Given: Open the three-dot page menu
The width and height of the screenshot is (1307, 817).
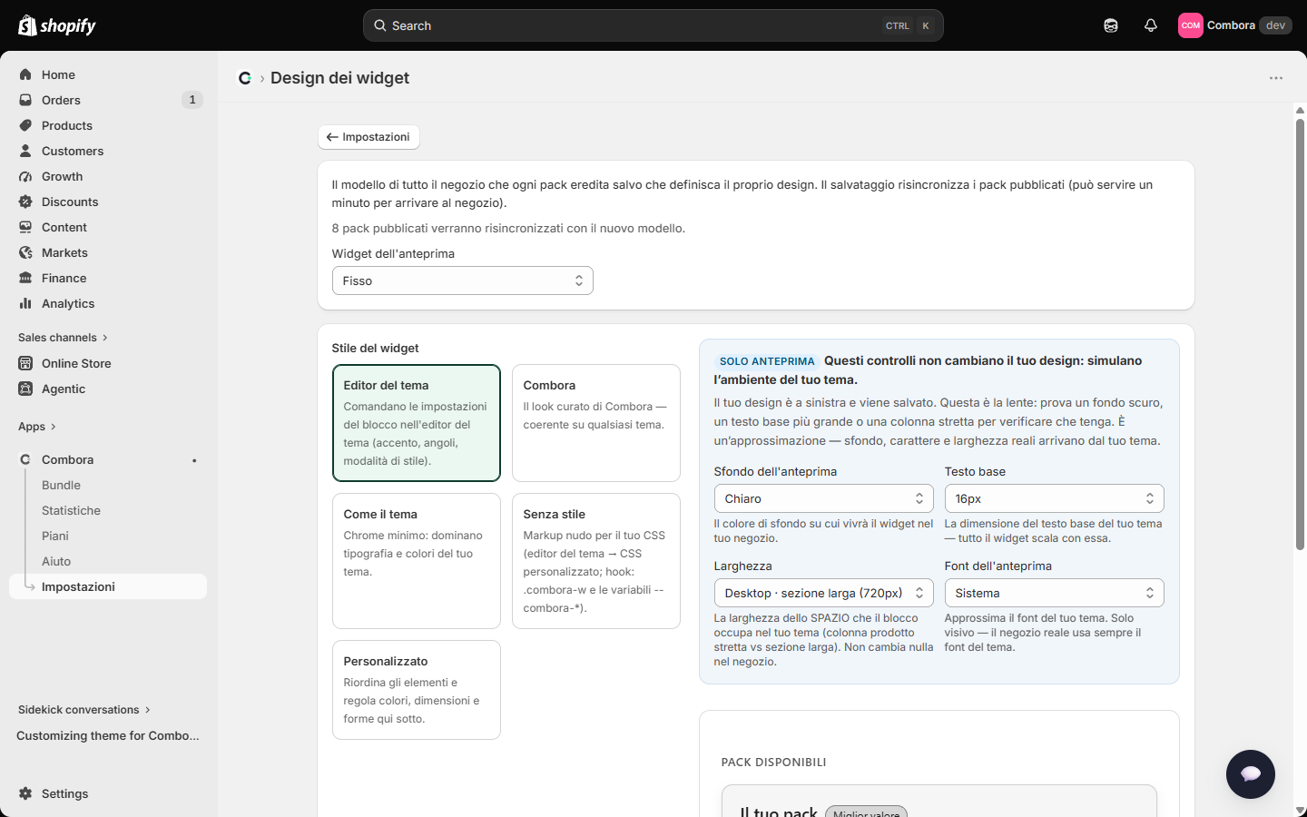Looking at the screenshot, I should tap(1276, 78).
